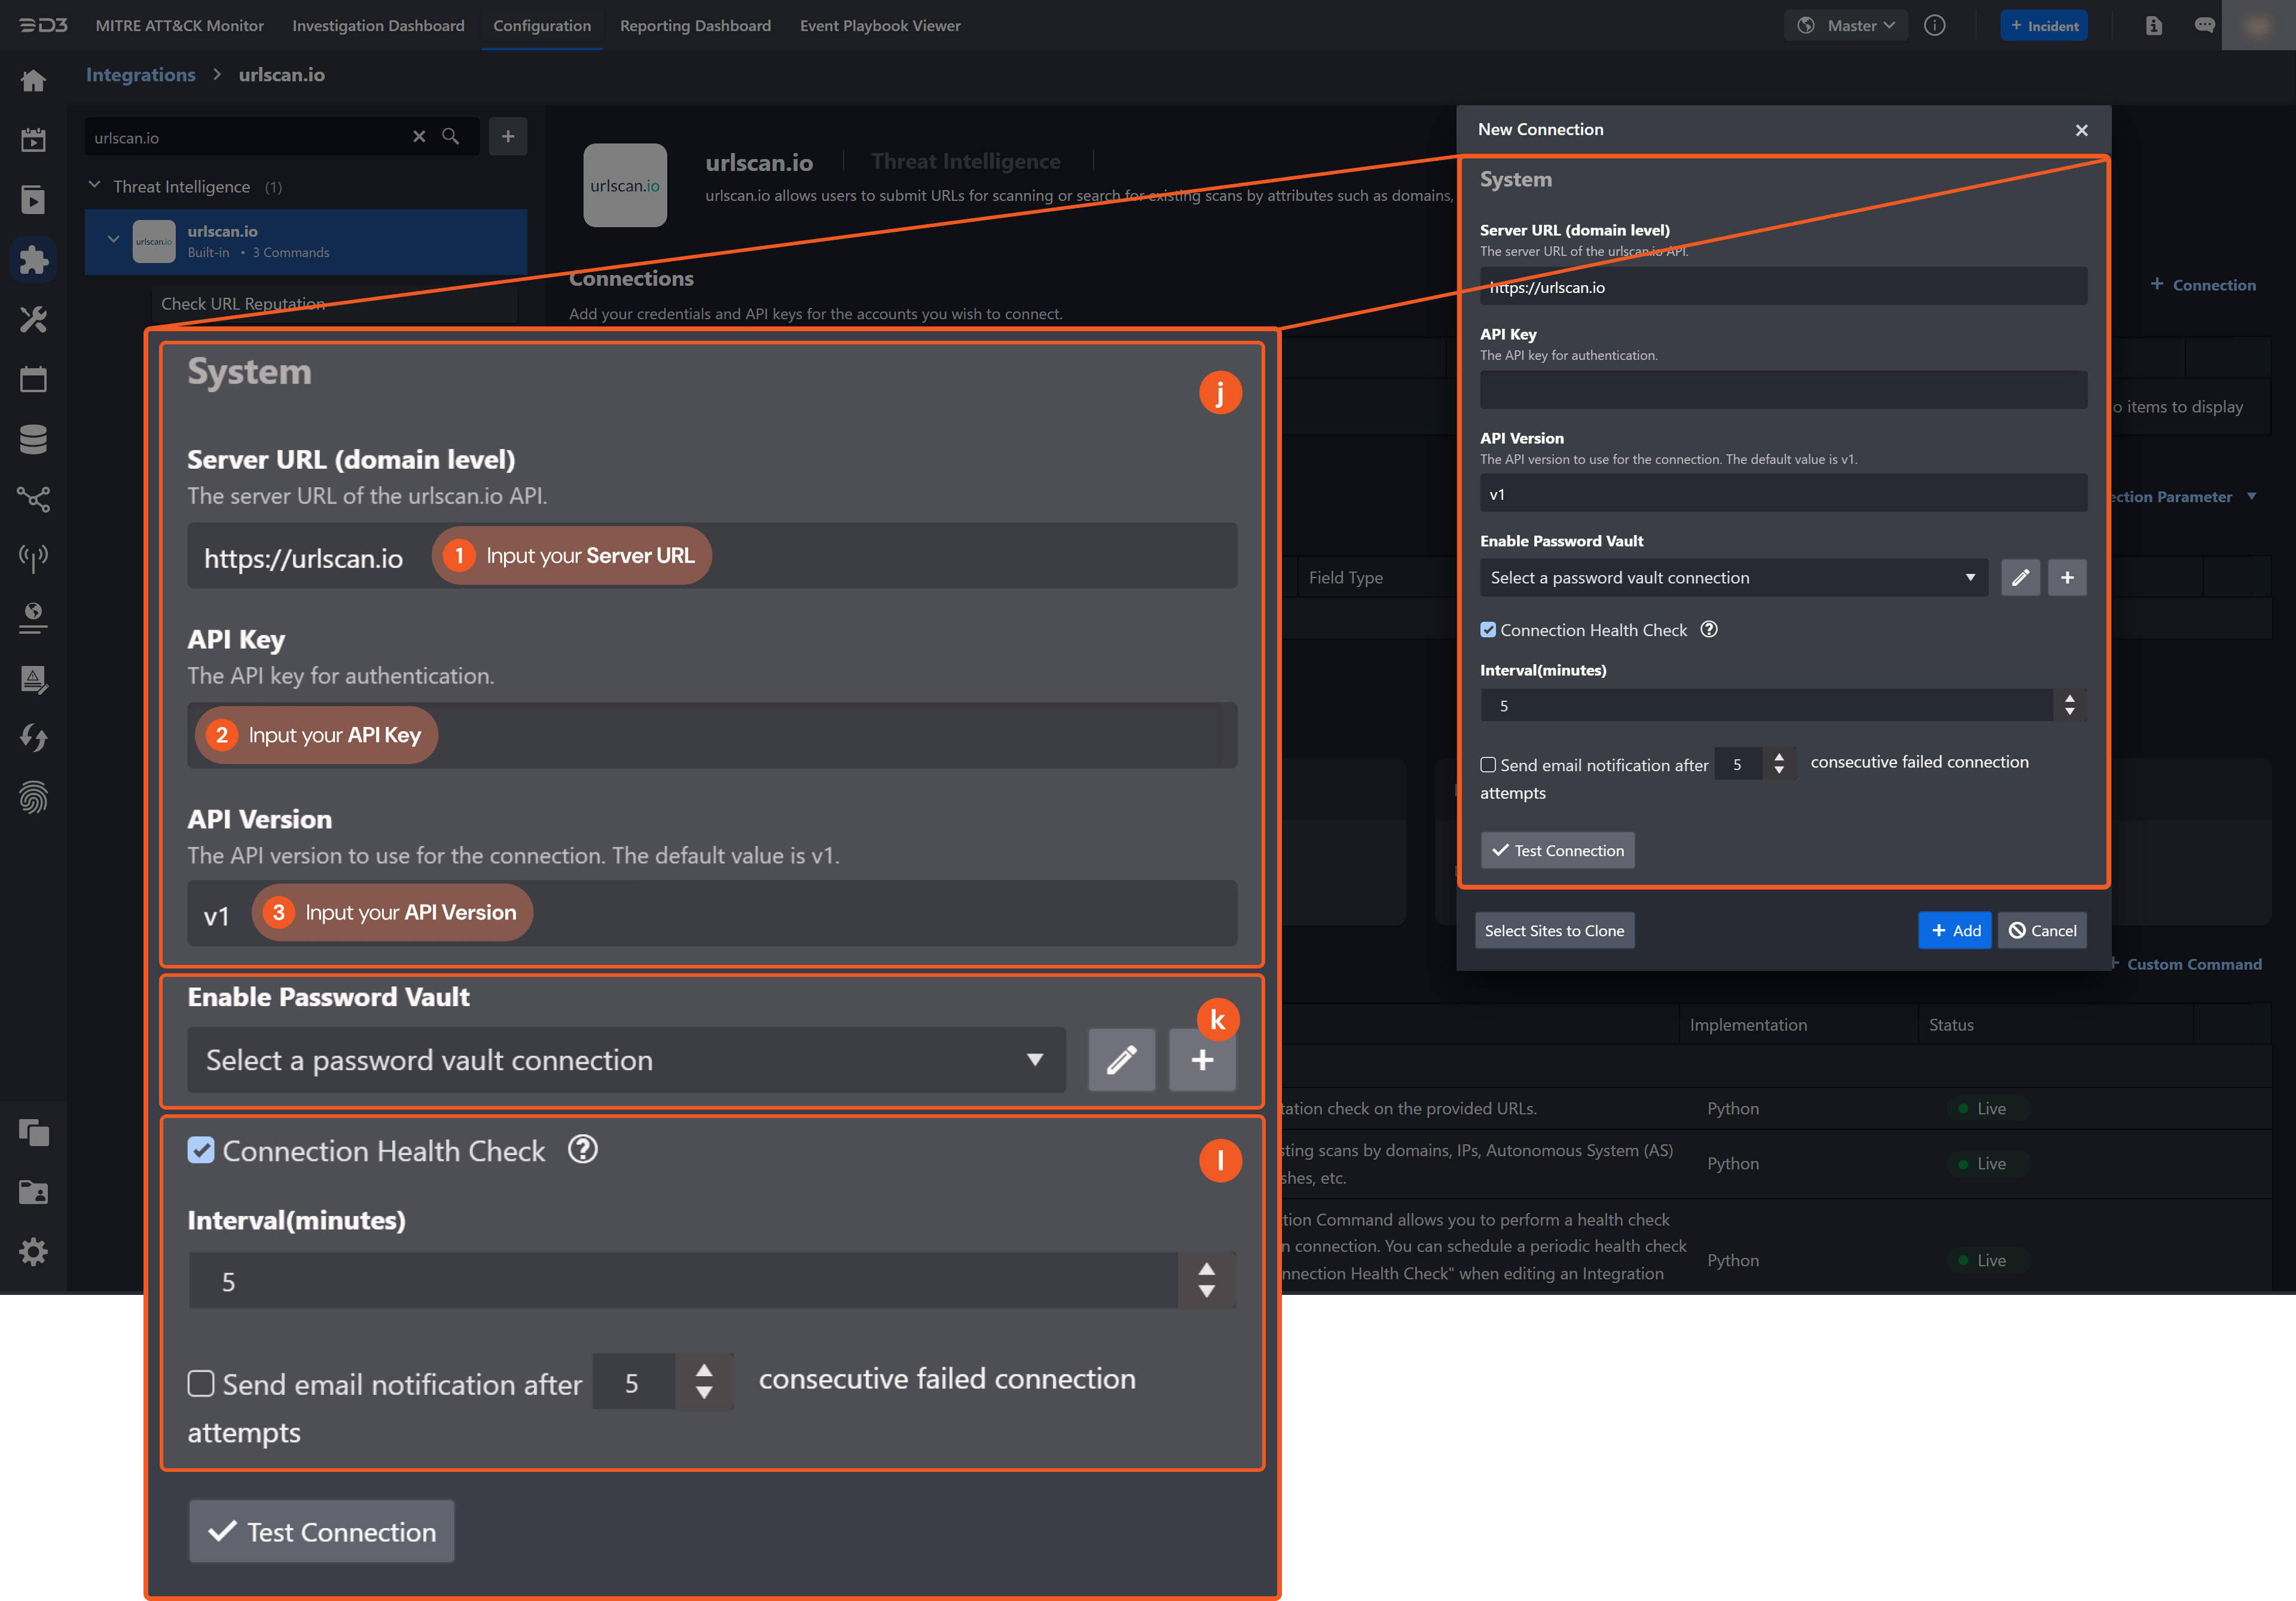The width and height of the screenshot is (2296, 1601).
Task: Open the chat bubble icon in the top bar
Action: [x=2204, y=26]
